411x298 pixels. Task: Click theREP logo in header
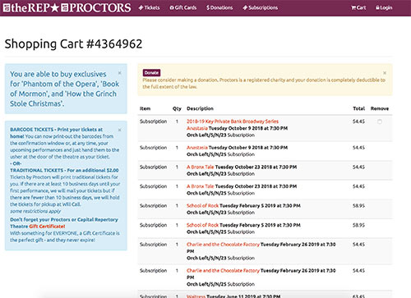(27, 7)
